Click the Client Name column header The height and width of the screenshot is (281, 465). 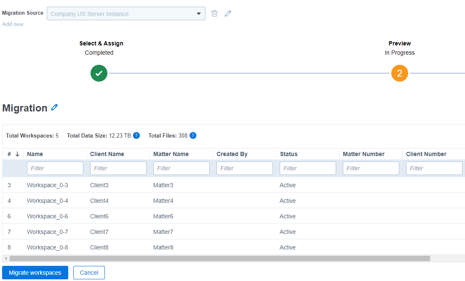point(107,154)
